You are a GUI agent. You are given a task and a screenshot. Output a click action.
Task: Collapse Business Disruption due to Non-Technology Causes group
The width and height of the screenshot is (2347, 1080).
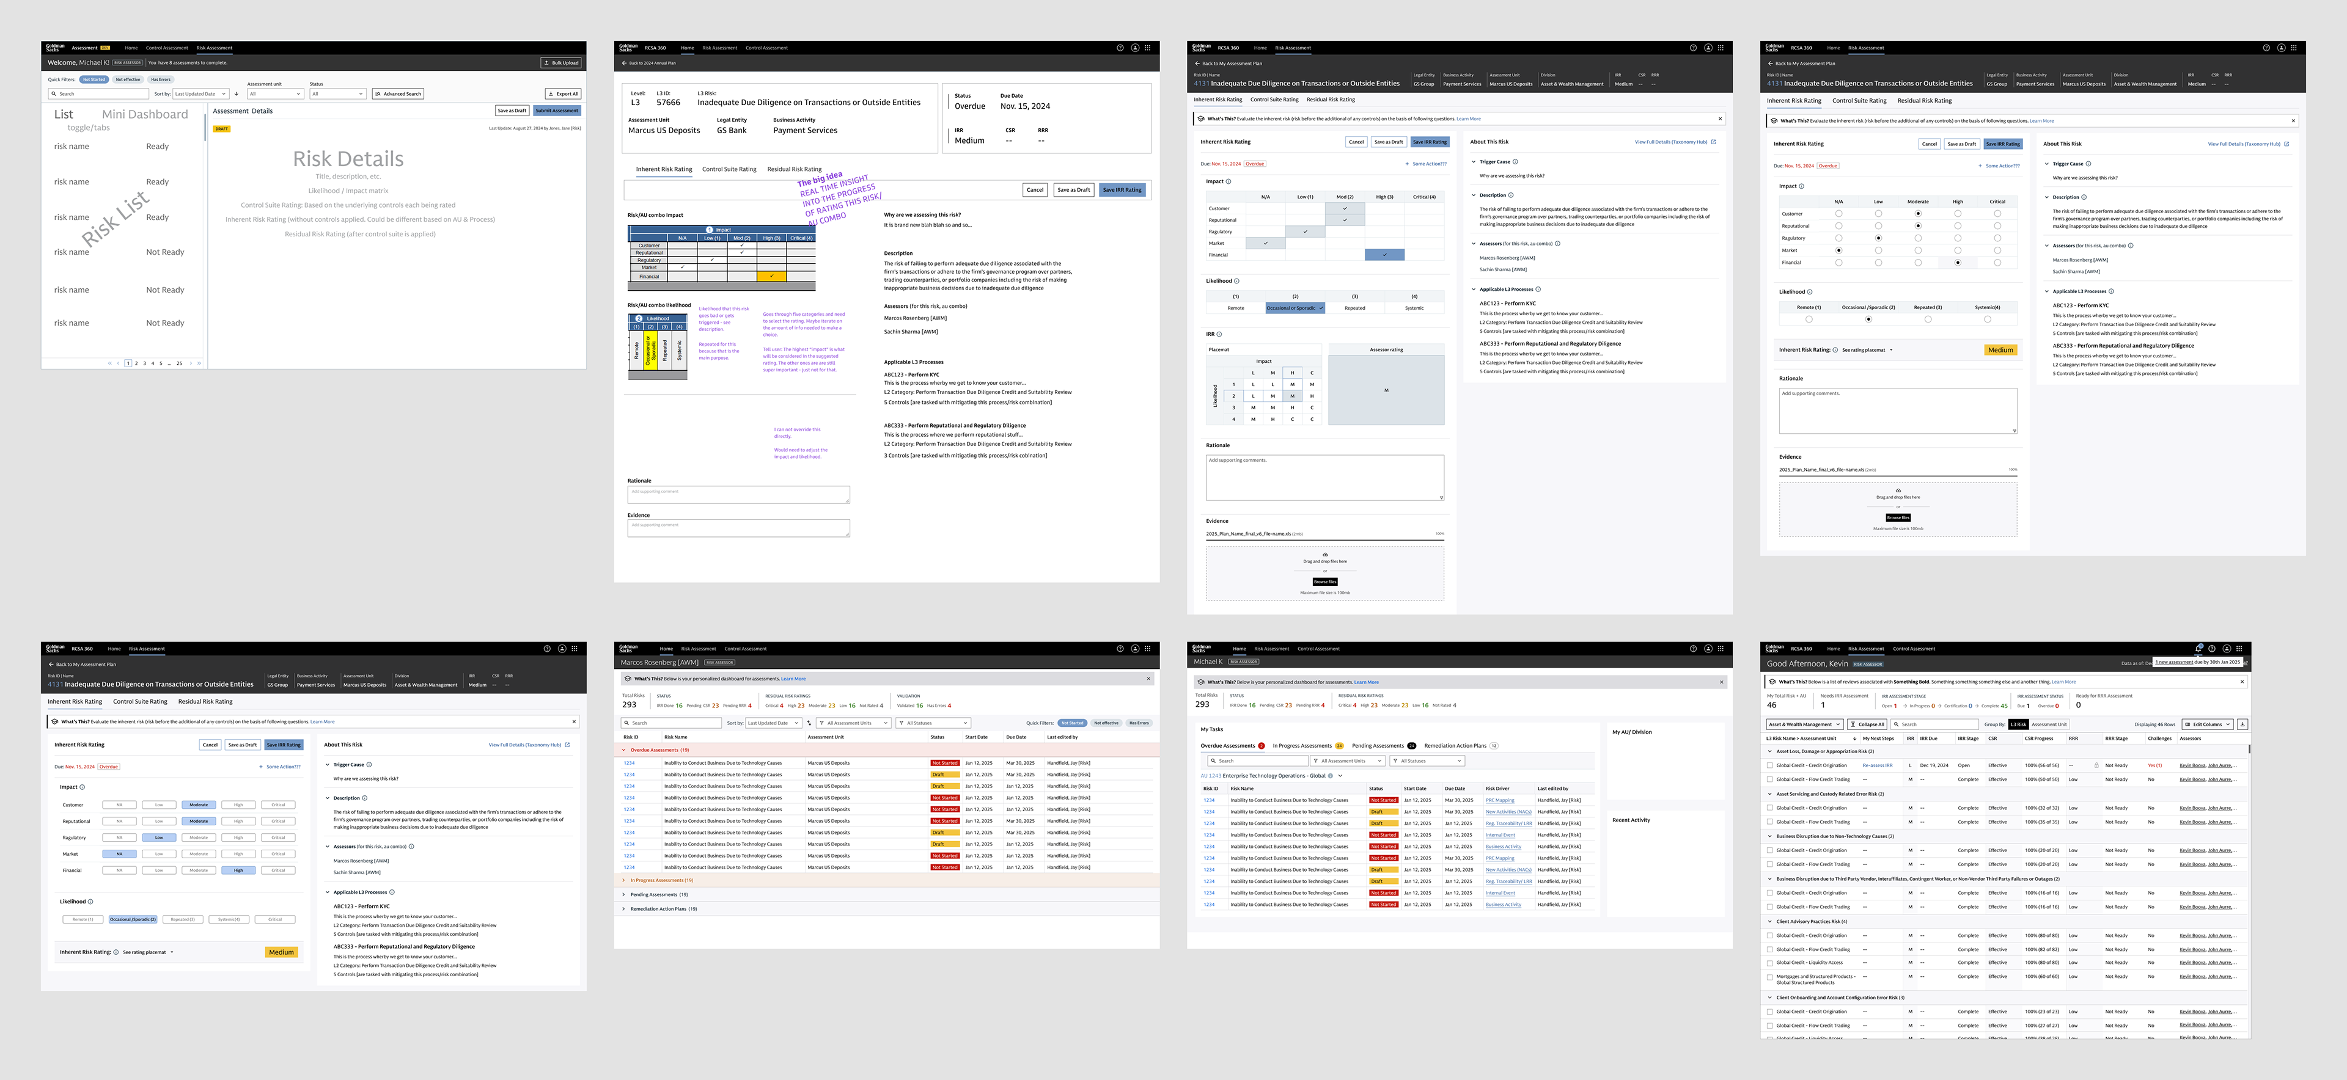[1770, 836]
